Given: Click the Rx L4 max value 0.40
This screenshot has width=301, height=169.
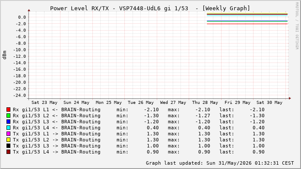Looking at the screenshot, I should point(204,128).
